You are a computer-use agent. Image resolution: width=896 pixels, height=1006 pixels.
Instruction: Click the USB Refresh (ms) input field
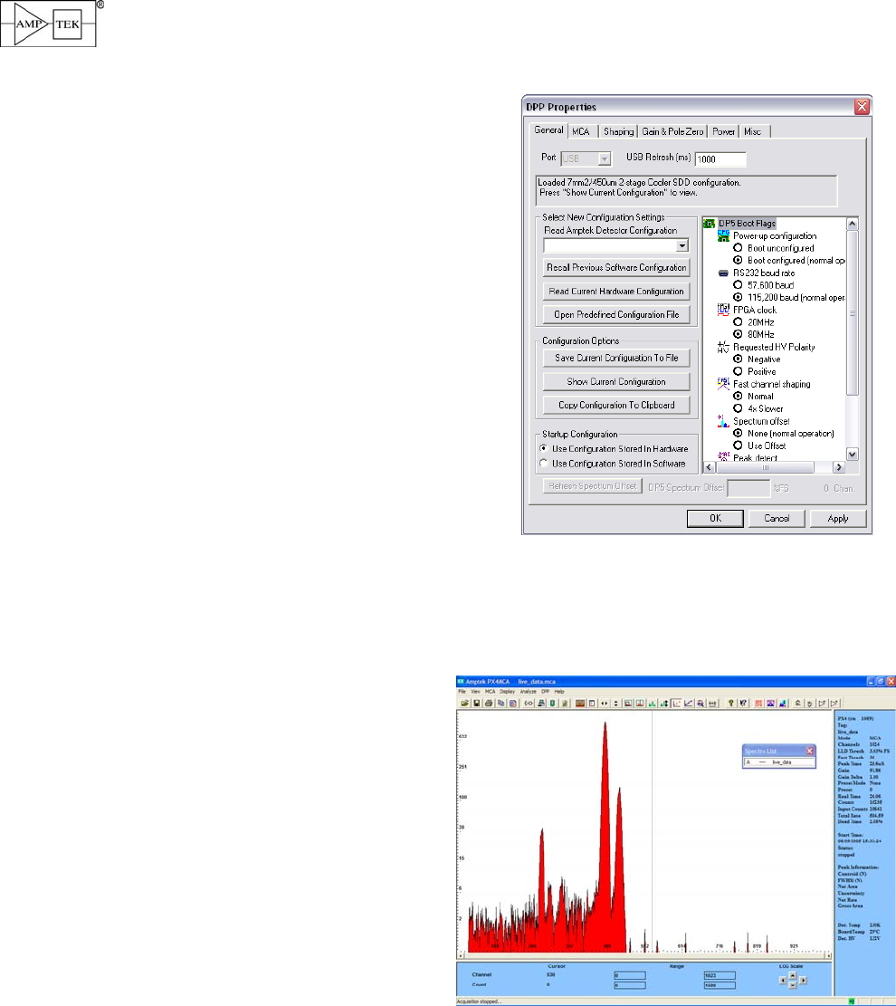[x=720, y=159]
